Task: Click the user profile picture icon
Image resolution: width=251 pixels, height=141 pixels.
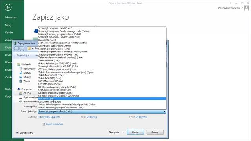Action: (x=247, y=8)
